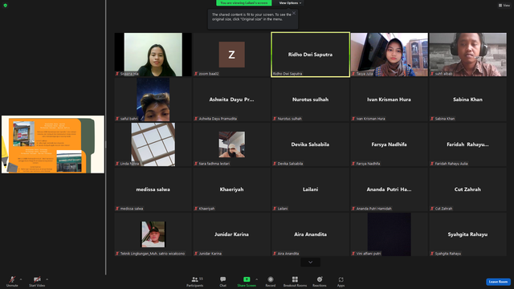Select the Syahgita Rahayu tile
The width and height of the screenshot is (514, 289).
pyautogui.click(x=467, y=234)
